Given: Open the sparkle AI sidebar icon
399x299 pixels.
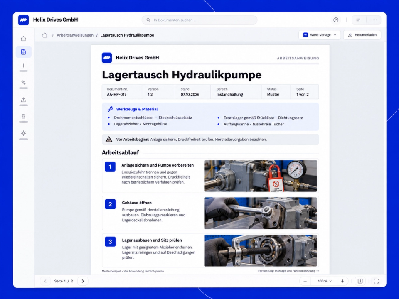Looking at the screenshot, I should tap(23, 82).
